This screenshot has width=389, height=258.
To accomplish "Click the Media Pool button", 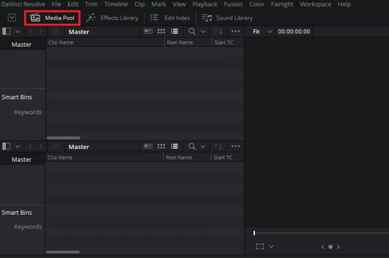I will point(52,18).
